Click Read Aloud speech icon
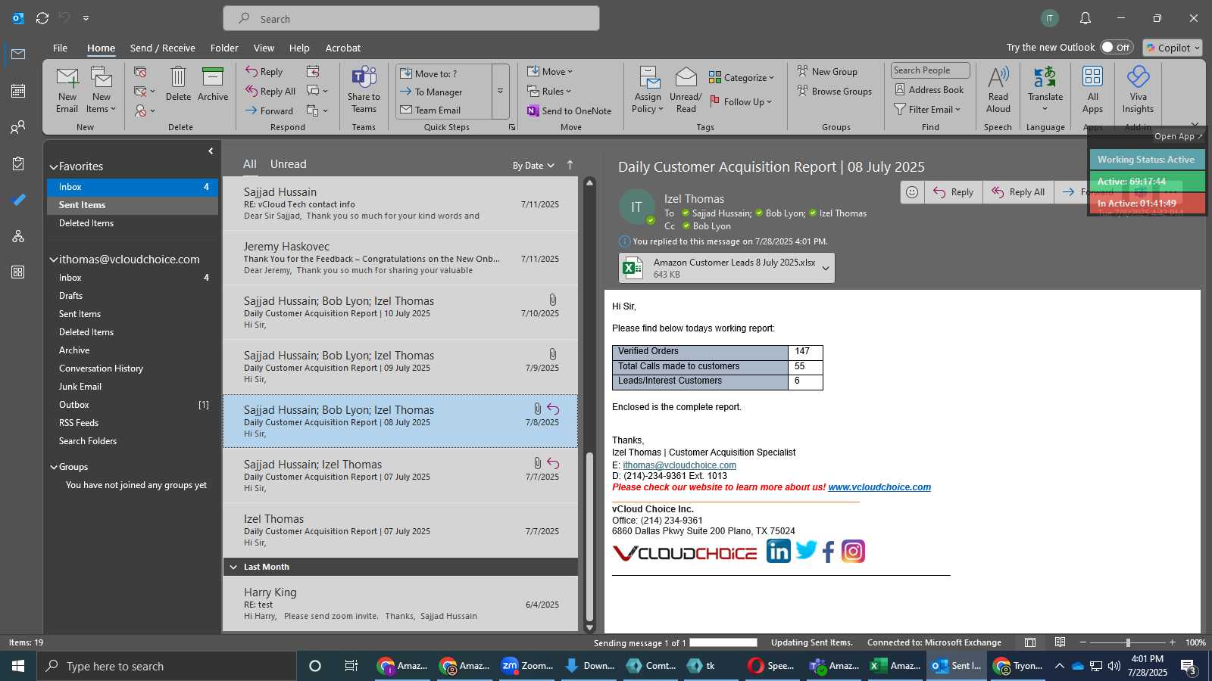 point(998,89)
